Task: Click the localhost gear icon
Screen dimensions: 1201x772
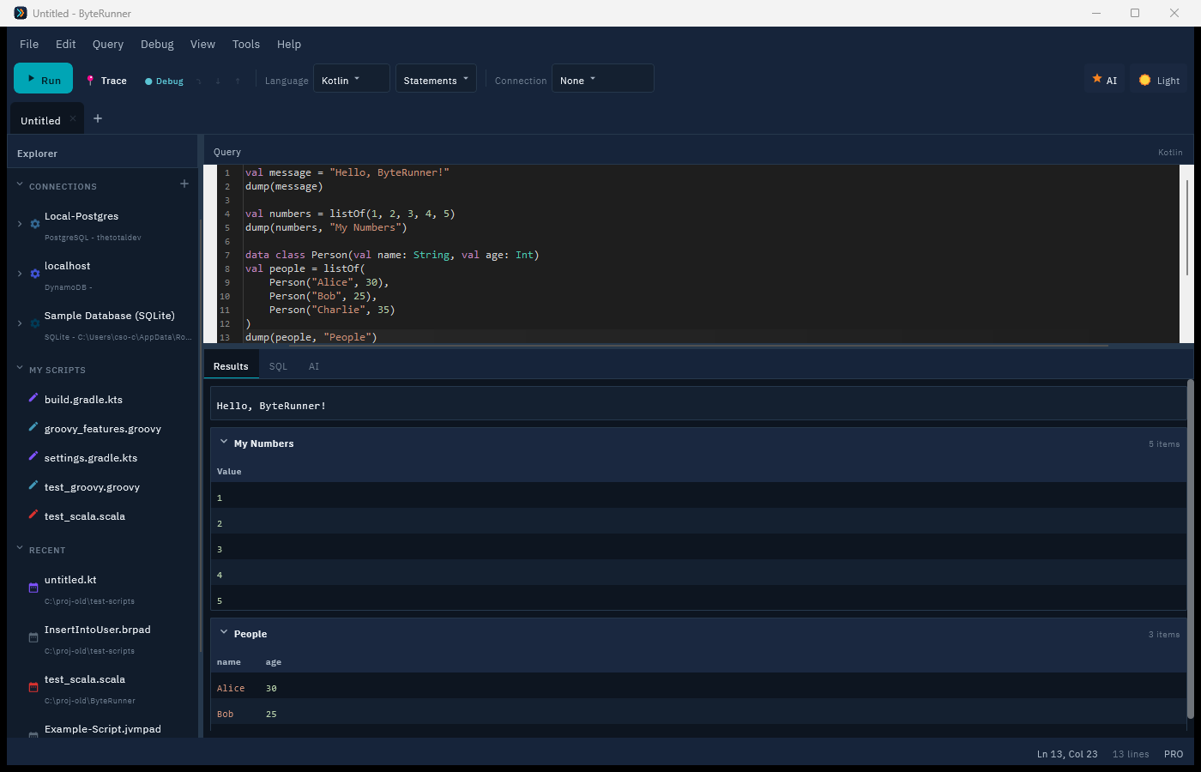Action: [35, 274]
